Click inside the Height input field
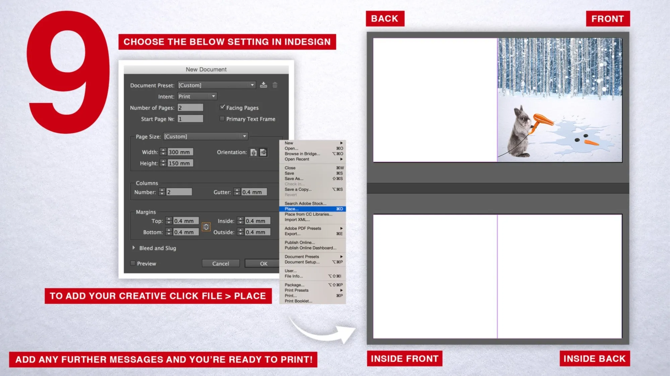Viewport: 670px width, 376px height. (181, 163)
